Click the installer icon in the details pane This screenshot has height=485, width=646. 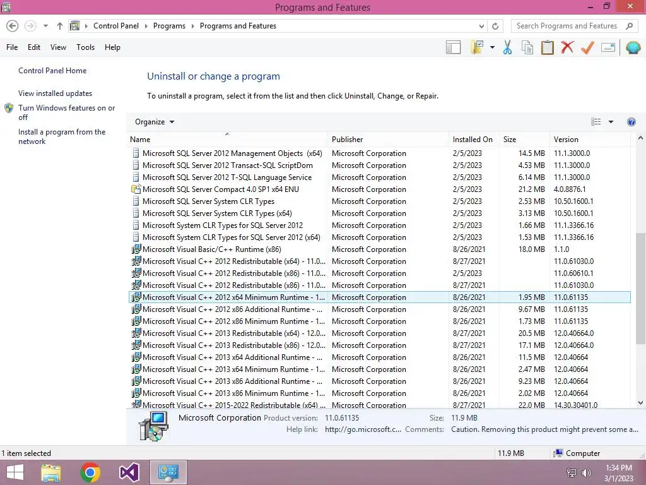click(x=153, y=426)
